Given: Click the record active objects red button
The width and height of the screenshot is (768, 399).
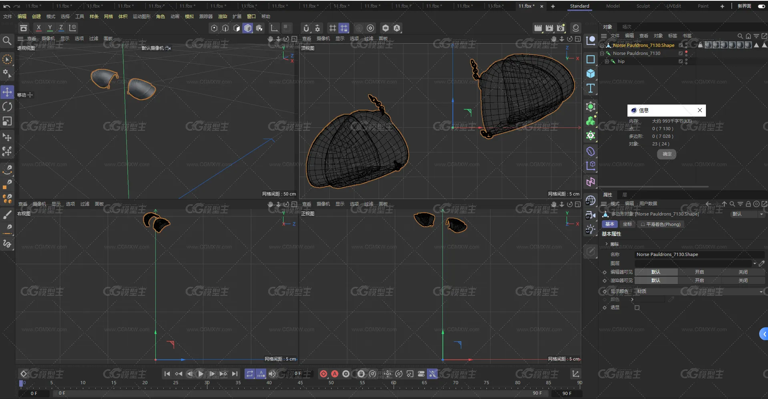Looking at the screenshot, I should point(324,374).
